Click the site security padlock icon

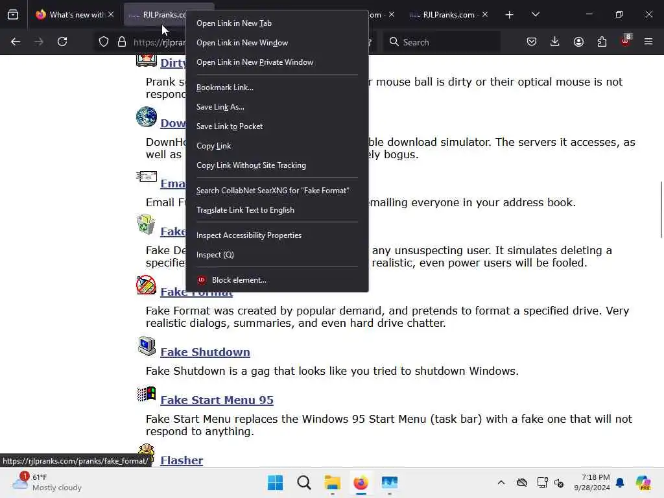click(122, 41)
